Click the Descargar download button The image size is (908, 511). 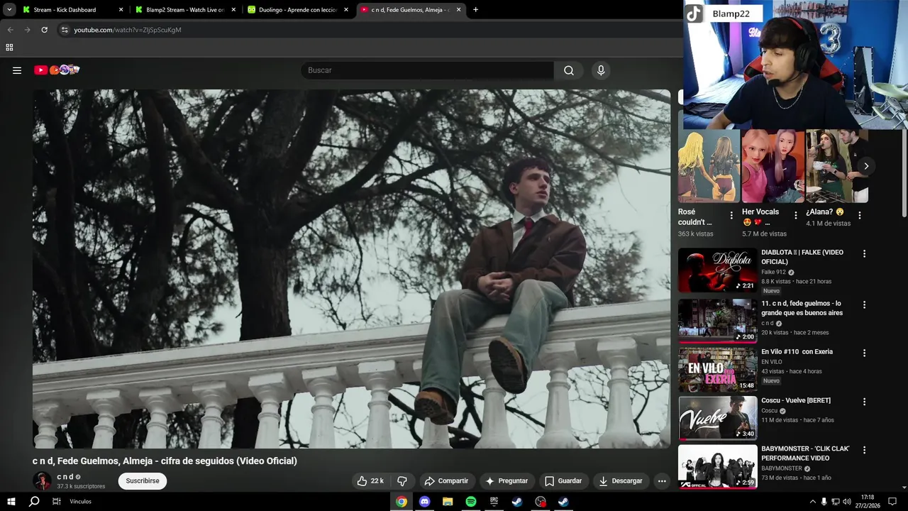(x=621, y=480)
